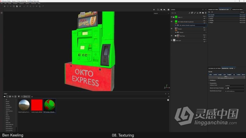
Task: Click the video camera icon above viewport
Action: tap(164, 10)
